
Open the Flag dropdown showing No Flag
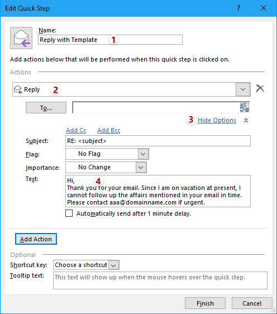tap(107, 154)
